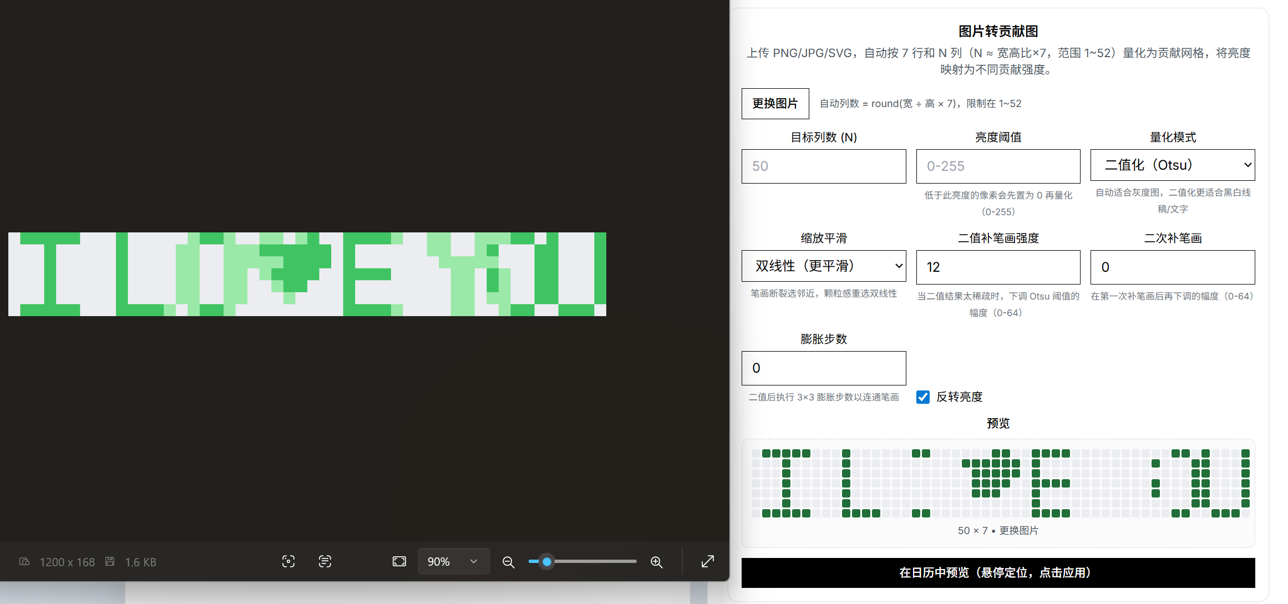The width and height of the screenshot is (1288, 604).
Task: Click the zoom out magnifier icon
Action: click(508, 562)
